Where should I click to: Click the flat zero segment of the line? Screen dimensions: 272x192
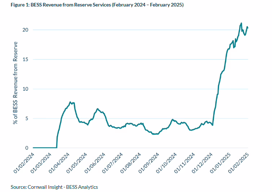click(45, 148)
